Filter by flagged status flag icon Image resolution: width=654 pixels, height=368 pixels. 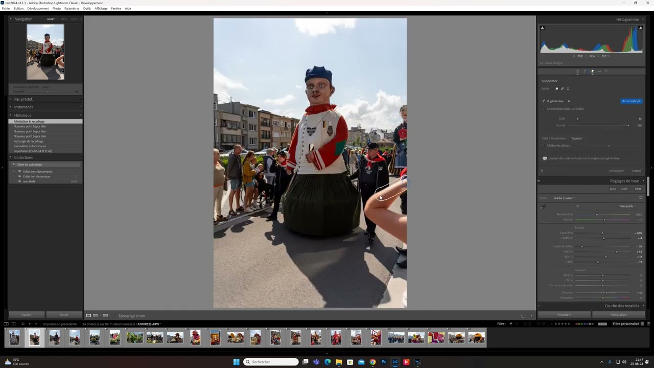[x=511, y=324]
